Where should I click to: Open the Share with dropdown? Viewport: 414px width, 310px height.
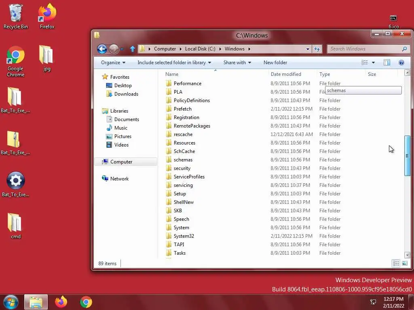pyautogui.click(x=237, y=63)
